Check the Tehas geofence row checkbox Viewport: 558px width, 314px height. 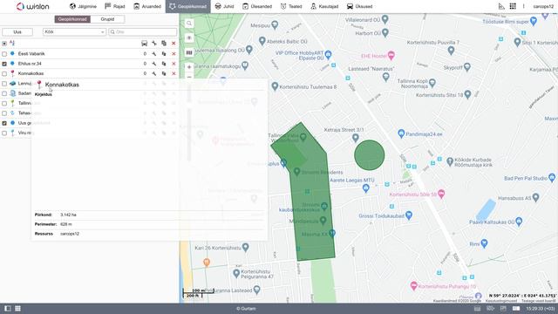pyautogui.click(x=4, y=113)
